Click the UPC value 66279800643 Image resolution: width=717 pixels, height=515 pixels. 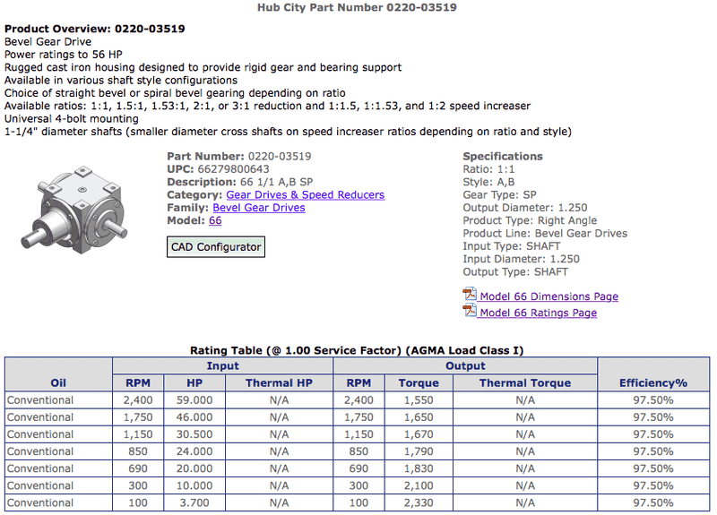click(x=233, y=169)
